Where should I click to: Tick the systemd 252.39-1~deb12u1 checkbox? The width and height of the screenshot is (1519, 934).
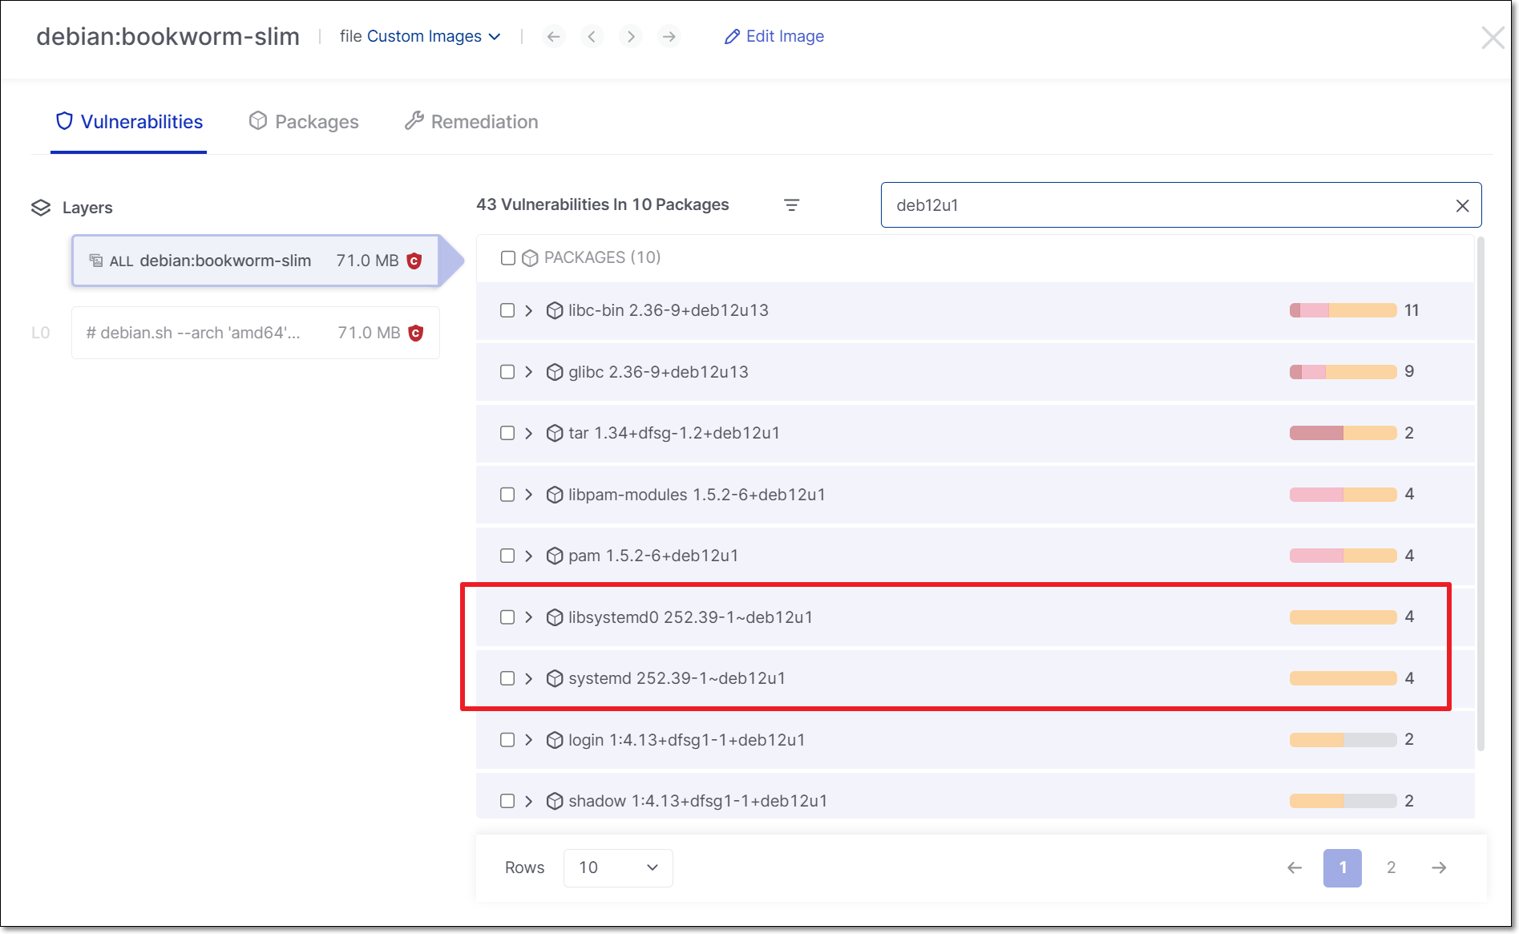click(507, 678)
